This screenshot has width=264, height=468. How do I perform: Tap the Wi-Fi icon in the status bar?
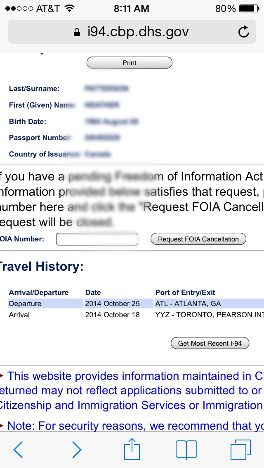click(x=69, y=8)
